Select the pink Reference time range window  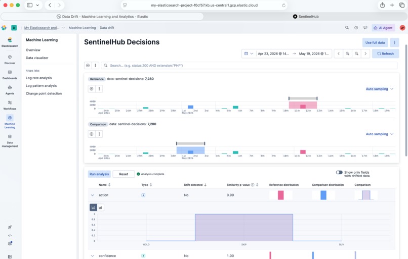tap(303, 105)
